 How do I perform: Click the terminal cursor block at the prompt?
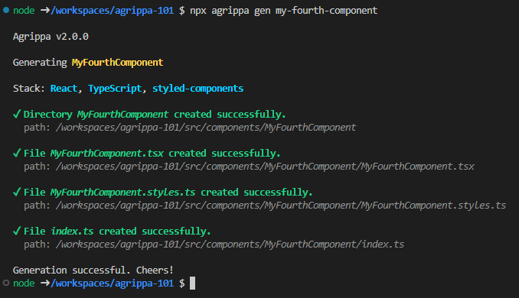[192, 283]
